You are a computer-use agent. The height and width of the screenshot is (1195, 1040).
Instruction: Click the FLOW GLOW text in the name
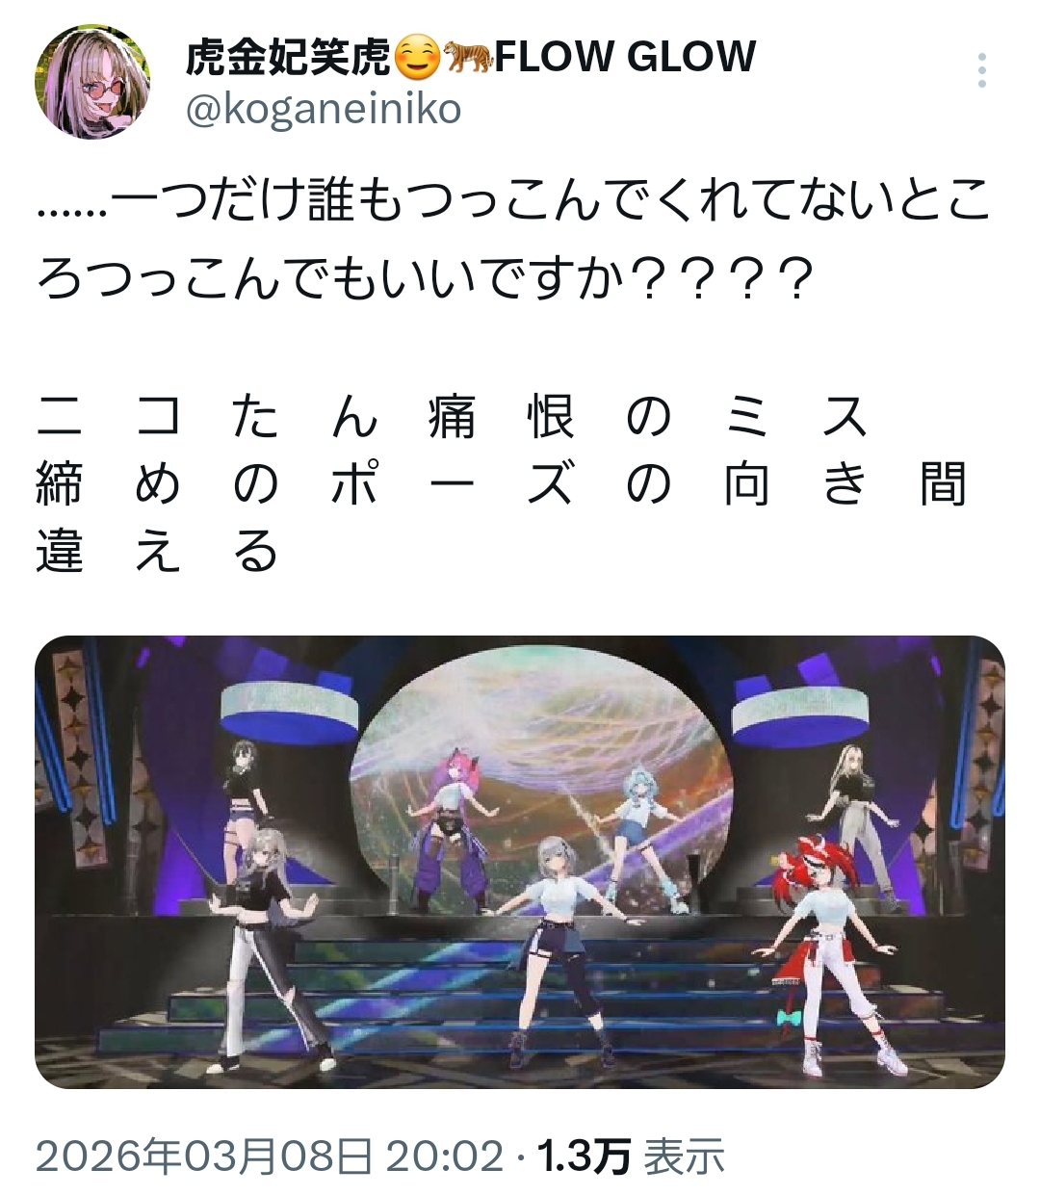point(625,58)
